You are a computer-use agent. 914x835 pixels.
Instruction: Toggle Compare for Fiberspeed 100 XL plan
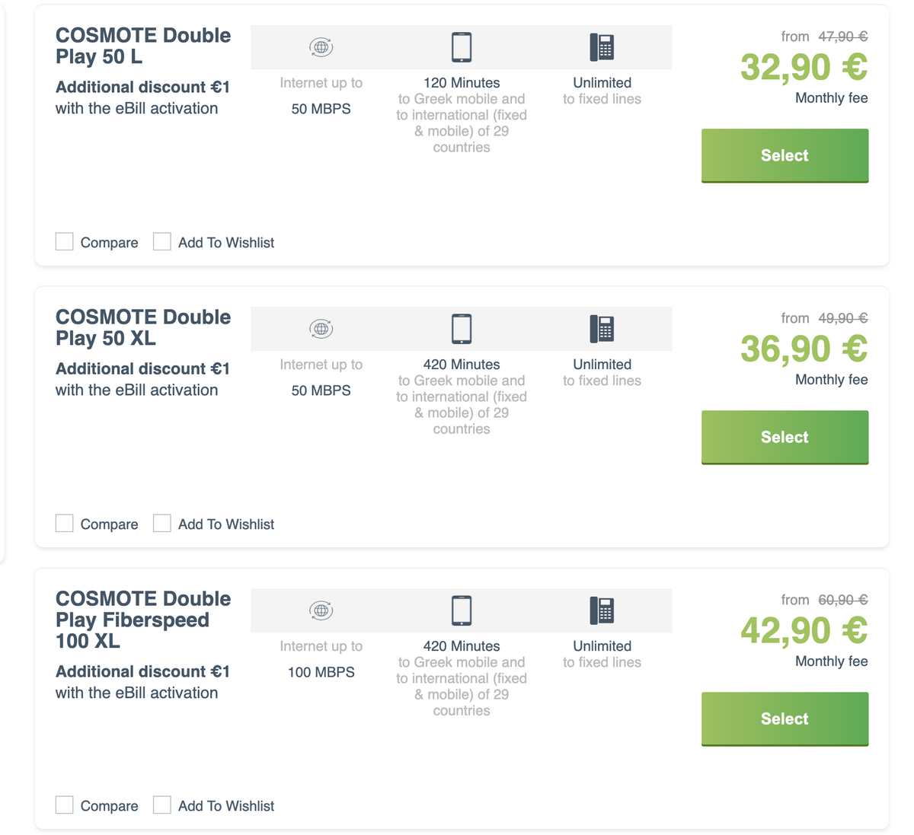[x=65, y=805]
